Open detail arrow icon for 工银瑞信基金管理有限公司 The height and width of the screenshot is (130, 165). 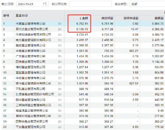point(60,105)
